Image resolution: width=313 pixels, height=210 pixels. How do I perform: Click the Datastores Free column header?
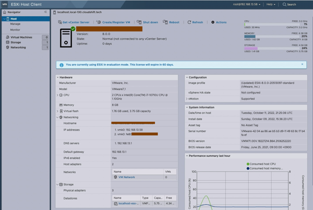170,198
